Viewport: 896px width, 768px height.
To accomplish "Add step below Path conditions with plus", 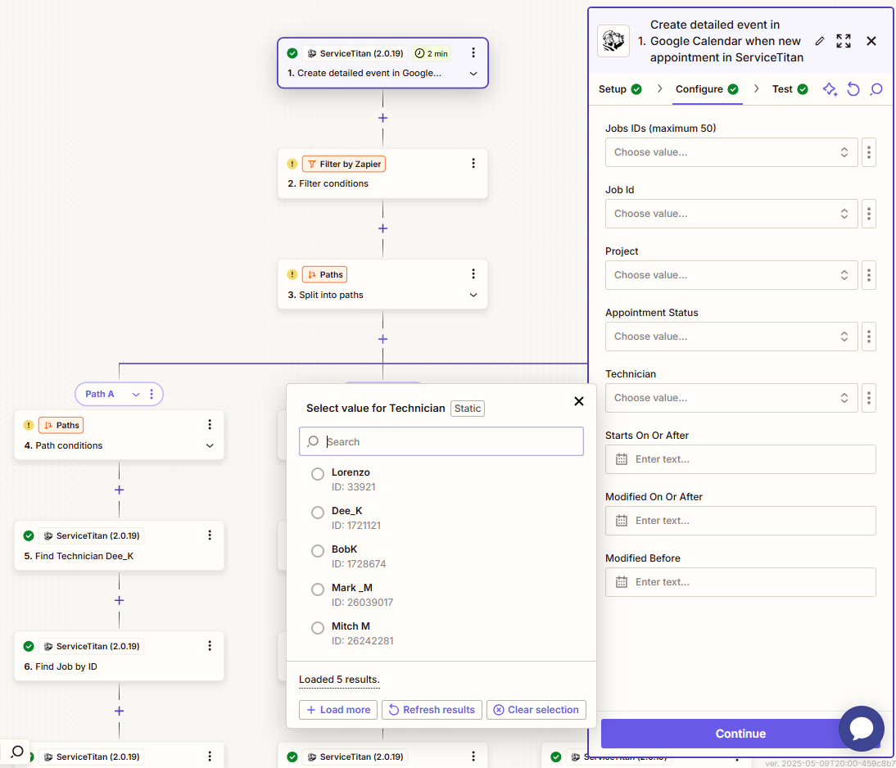I will pos(119,490).
